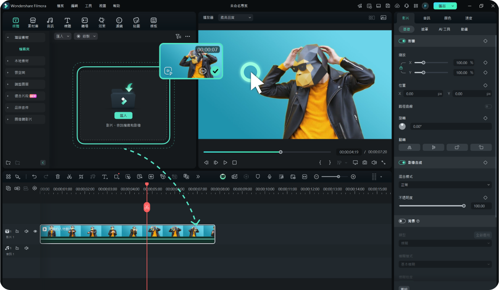Unlock the scale aspect ratio lock icon

401,68
